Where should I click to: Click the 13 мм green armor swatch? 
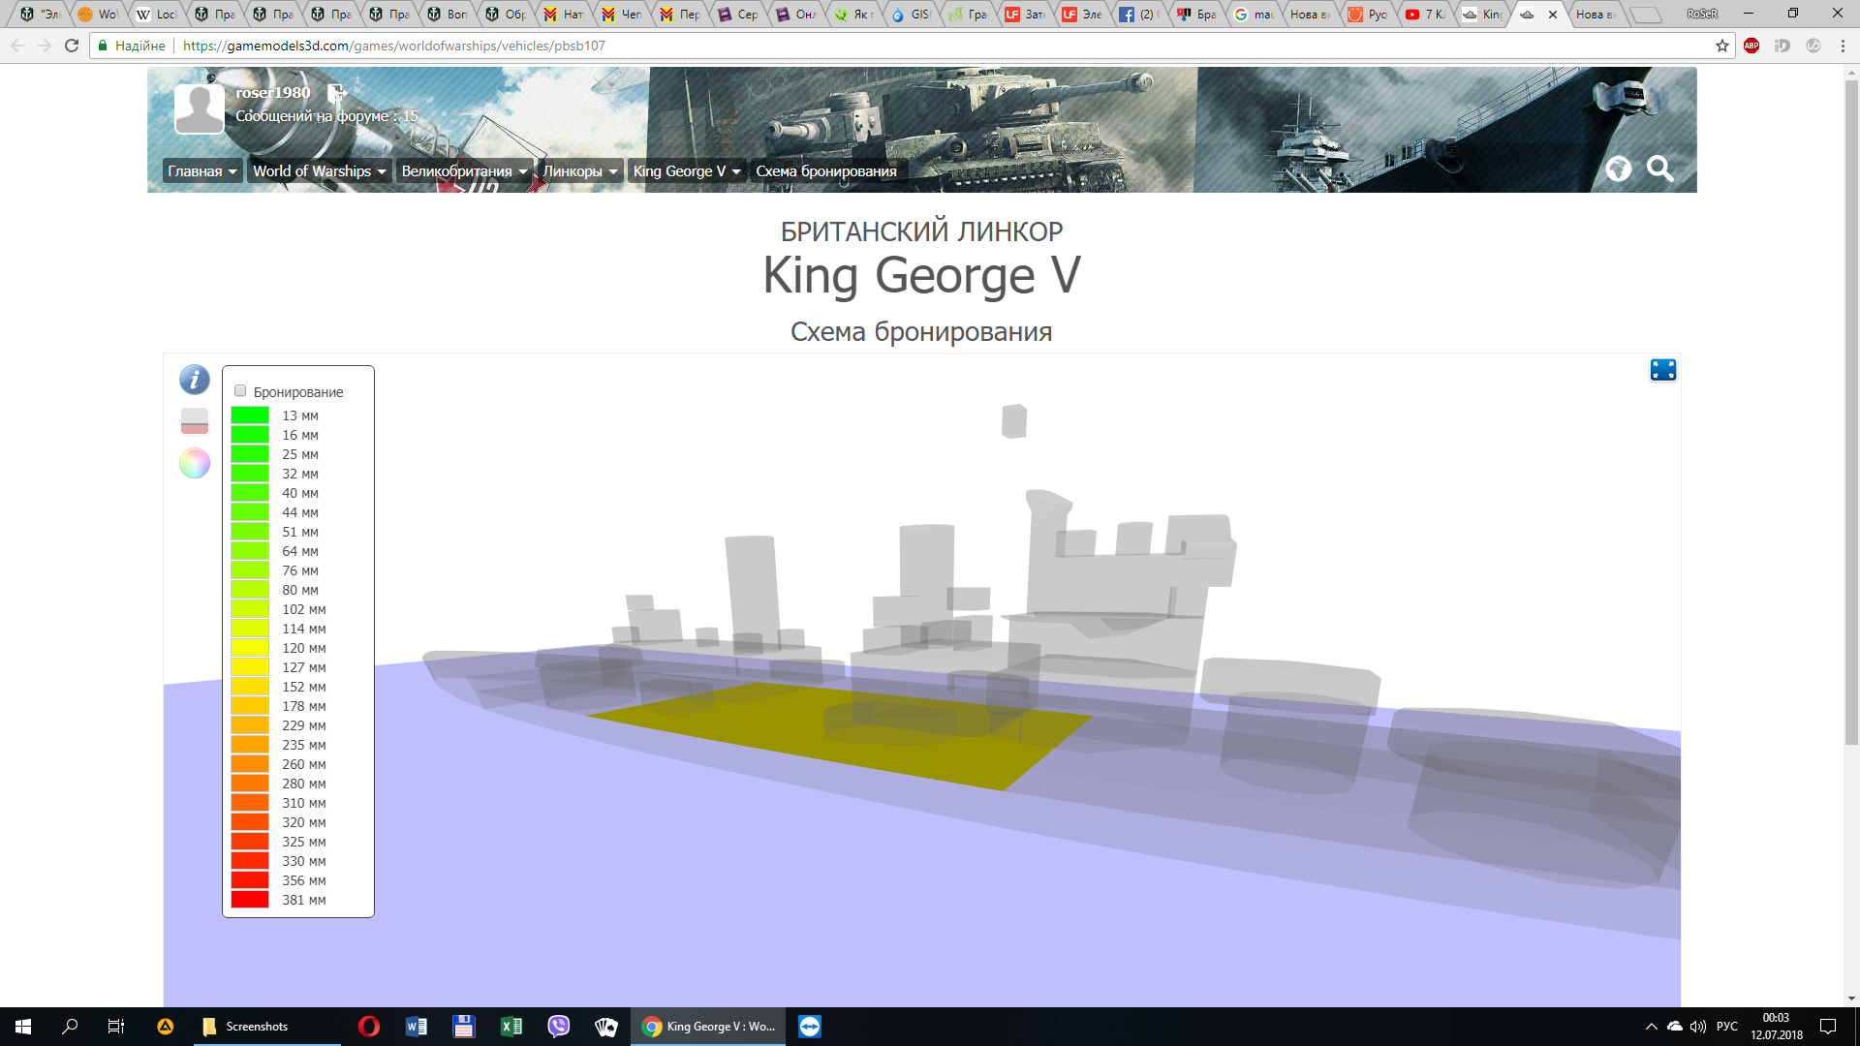tap(250, 415)
